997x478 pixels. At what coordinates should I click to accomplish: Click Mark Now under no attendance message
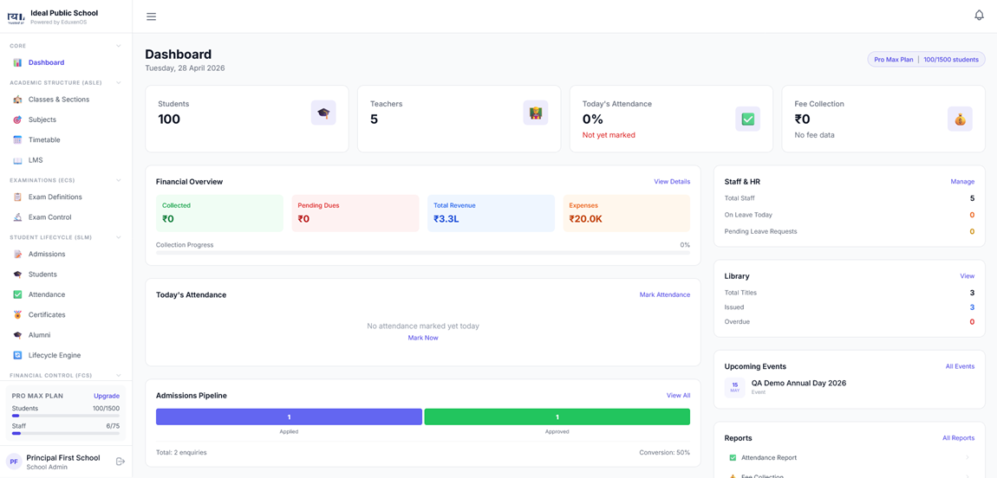coord(423,338)
